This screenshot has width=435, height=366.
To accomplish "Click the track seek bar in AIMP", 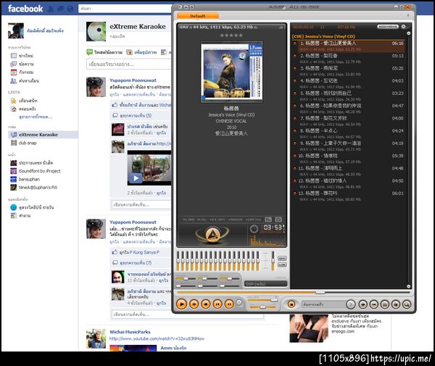I will 294,292.
